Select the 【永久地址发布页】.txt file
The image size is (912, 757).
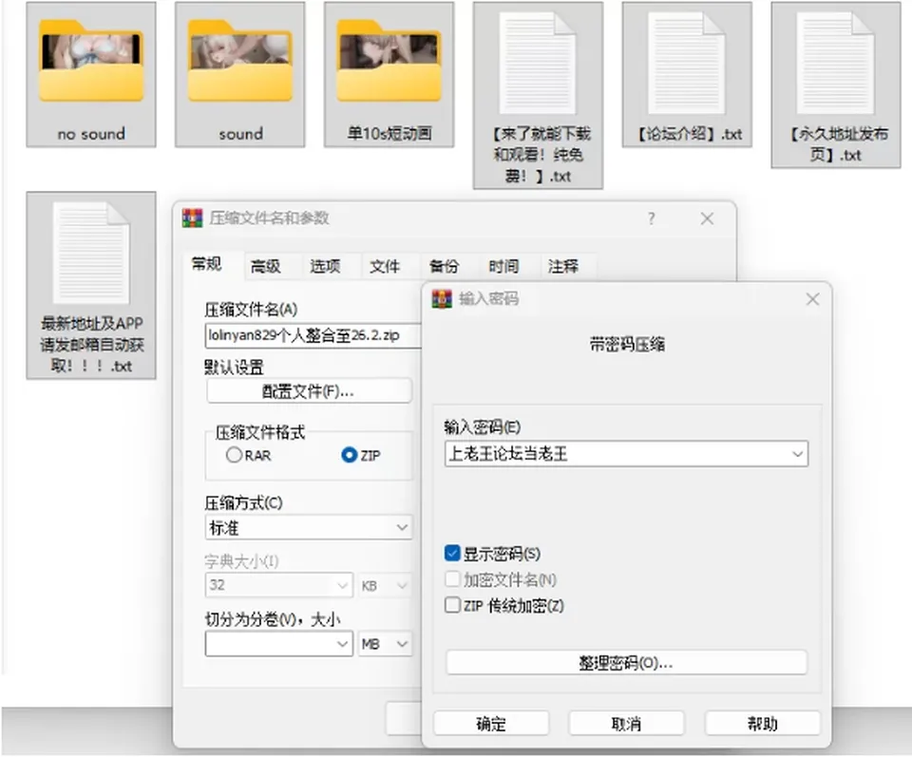click(x=836, y=85)
